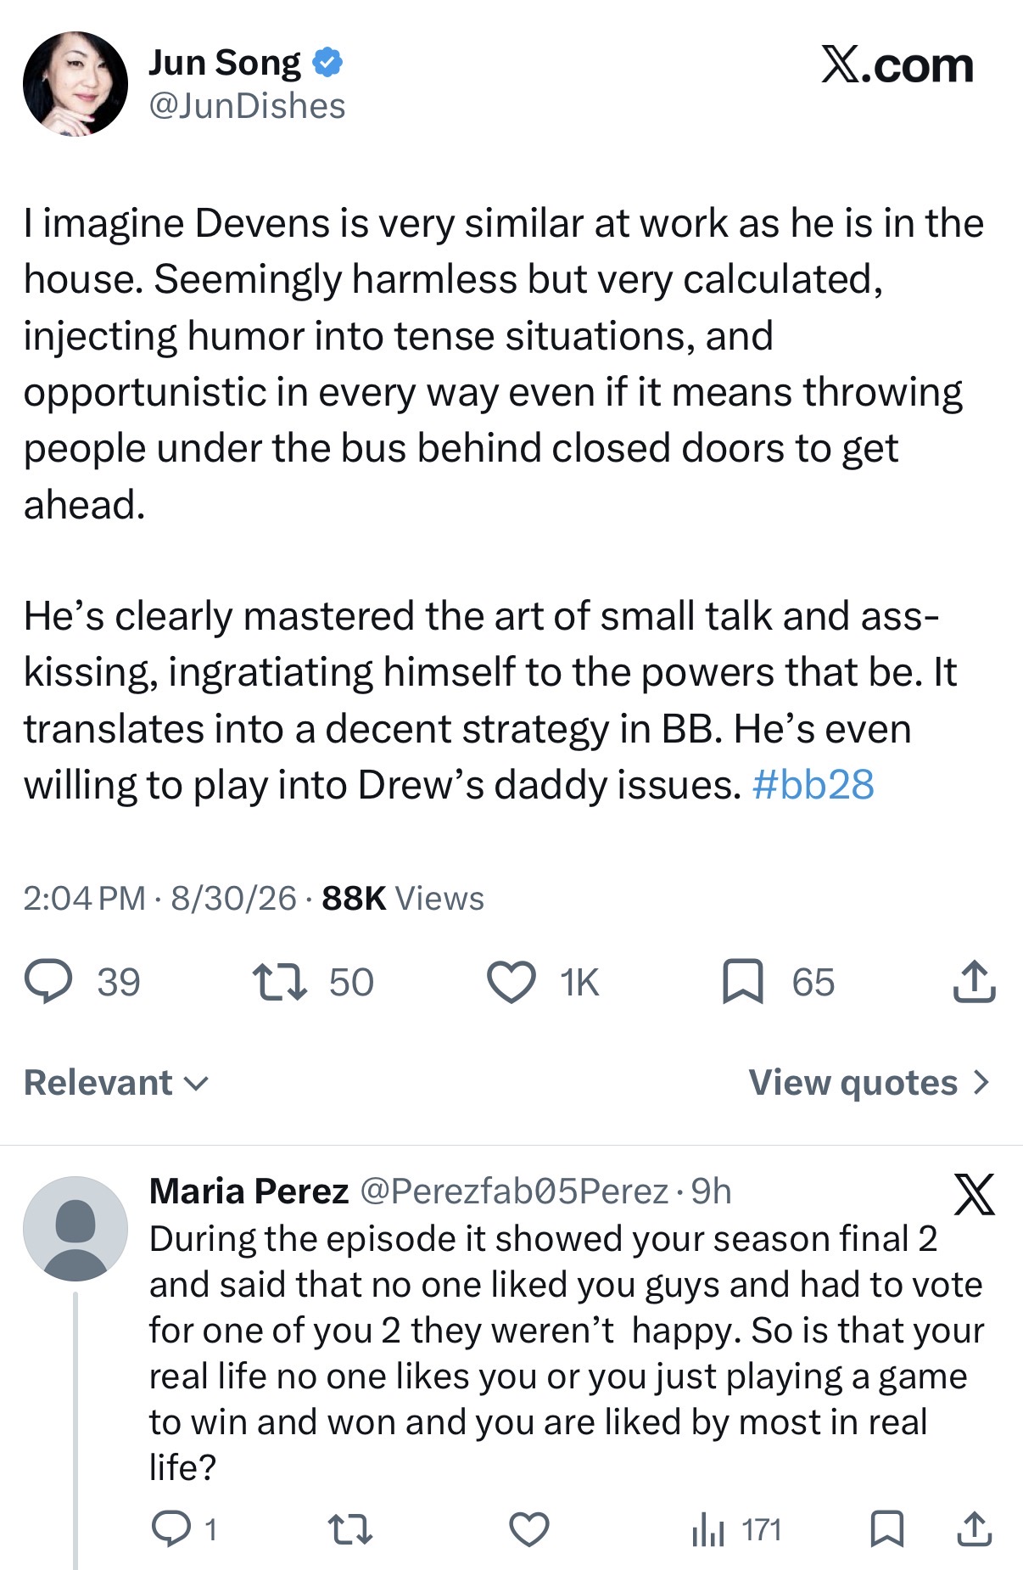
Task: Open the Relevant sort dropdown
Action: pyautogui.click(x=116, y=1082)
